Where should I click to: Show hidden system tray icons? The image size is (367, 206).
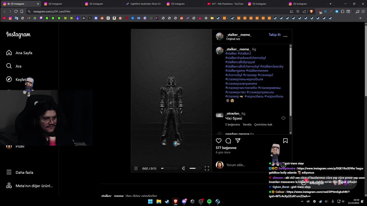(302, 201)
